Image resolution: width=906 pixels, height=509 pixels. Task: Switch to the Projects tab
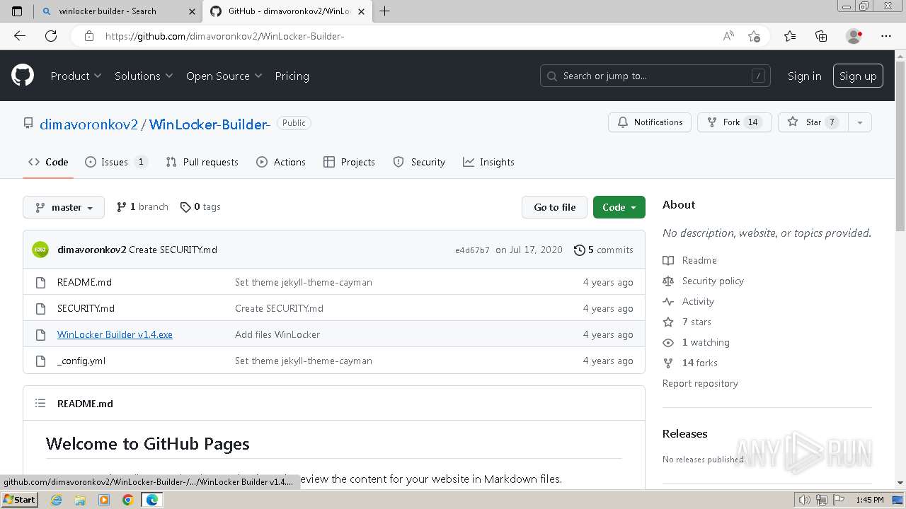(x=349, y=162)
